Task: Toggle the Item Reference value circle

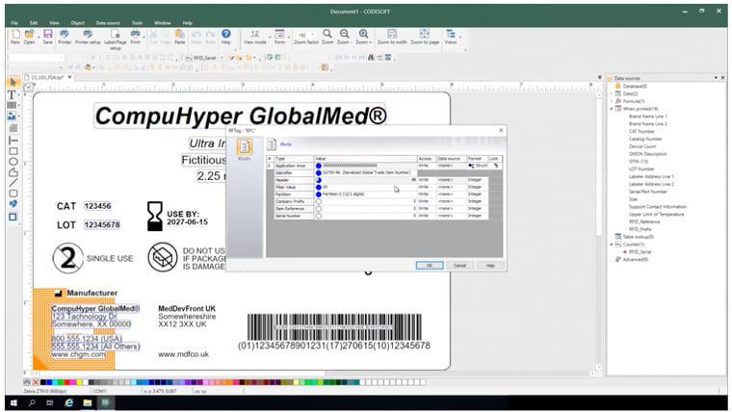Action: (x=319, y=208)
